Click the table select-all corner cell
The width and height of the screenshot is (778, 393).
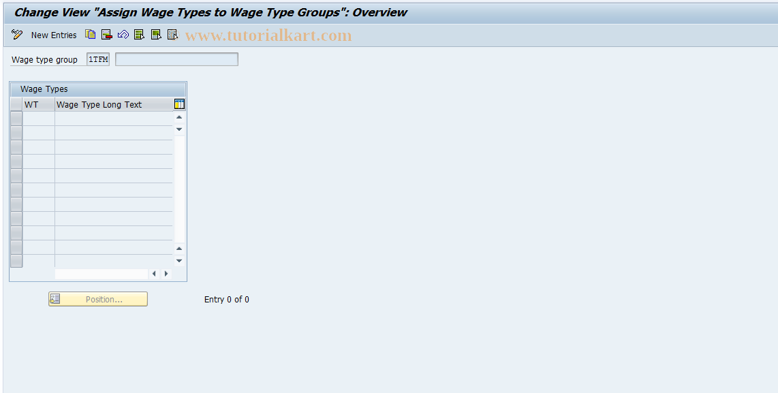coord(16,105)
